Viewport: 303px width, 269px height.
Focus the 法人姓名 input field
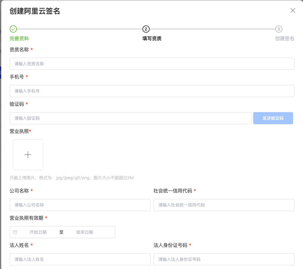[x=80, y=259]
